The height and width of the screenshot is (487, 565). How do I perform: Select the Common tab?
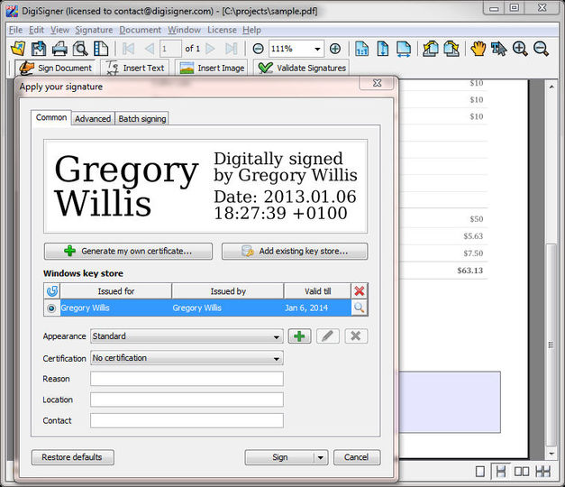tap(51, 117)
